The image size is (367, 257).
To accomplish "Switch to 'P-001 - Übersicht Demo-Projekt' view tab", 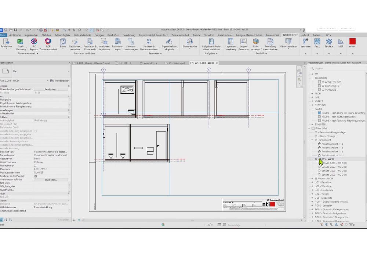I will coord(93,63).
